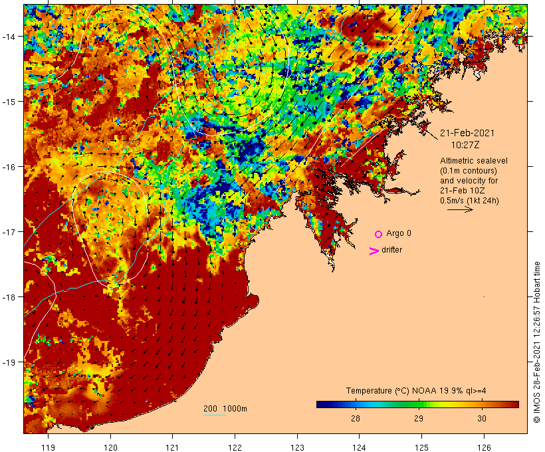Click the '10:27Z' time label
This screenshot has height=452, width=545.
[x=465, y=145]
